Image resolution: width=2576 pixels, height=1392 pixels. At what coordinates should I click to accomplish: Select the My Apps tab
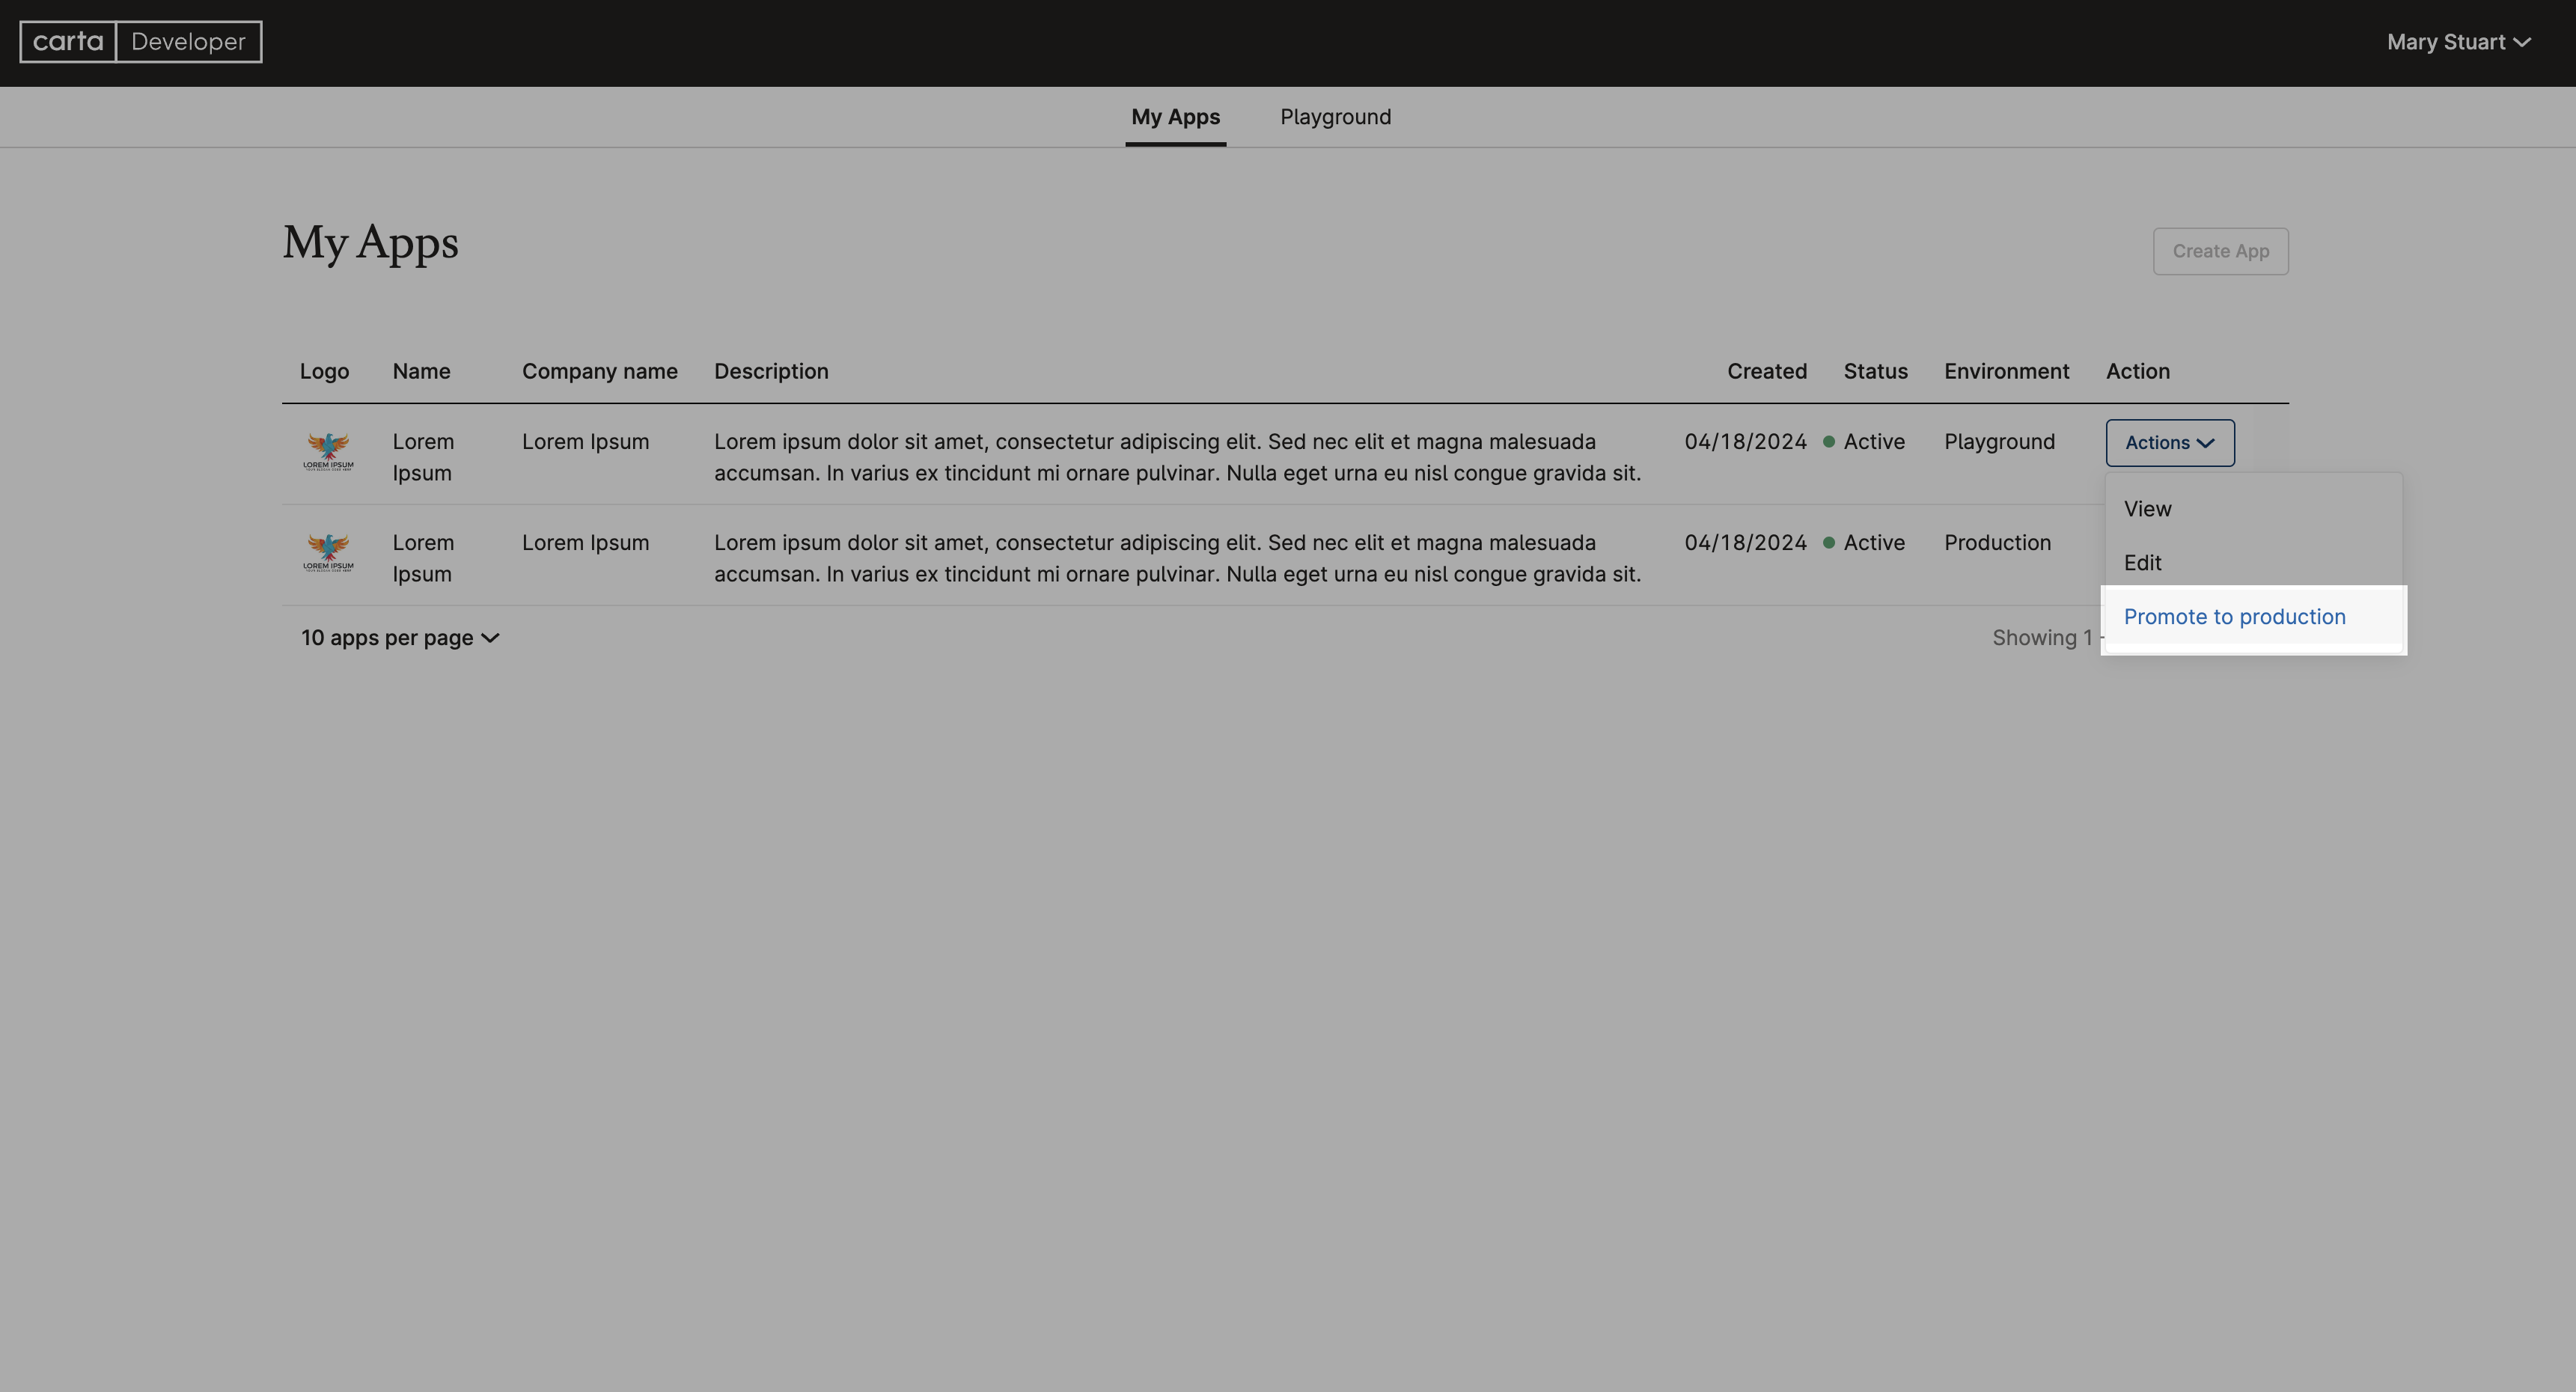point(1175,117)
